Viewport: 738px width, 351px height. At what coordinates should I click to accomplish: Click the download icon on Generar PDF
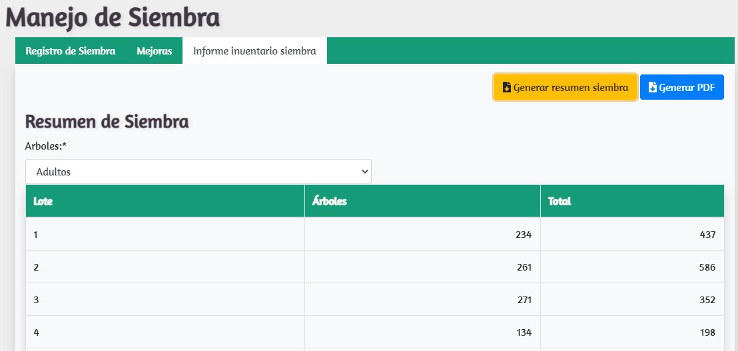click(x=653, y=88)
